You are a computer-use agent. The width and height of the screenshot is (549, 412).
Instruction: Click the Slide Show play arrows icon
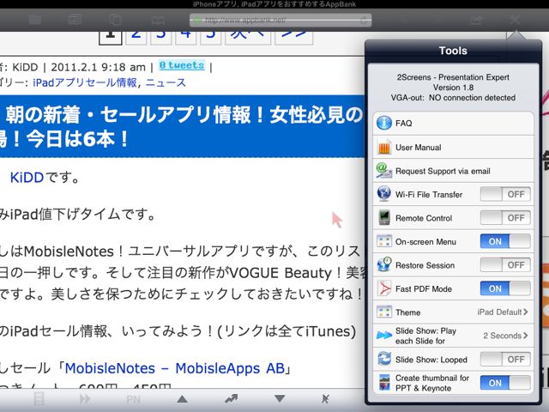point(384,336)
